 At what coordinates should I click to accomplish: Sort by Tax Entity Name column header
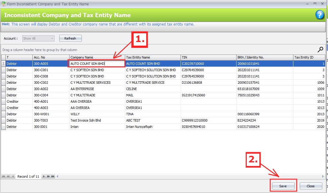click(153, 57)
